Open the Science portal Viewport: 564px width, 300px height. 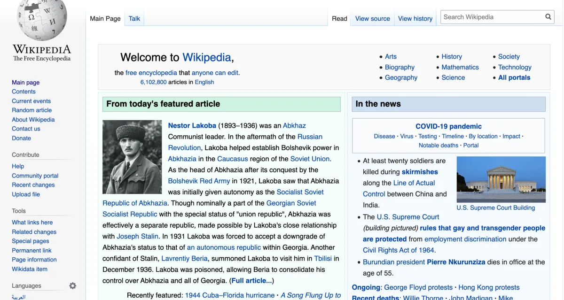coord(453,77)
